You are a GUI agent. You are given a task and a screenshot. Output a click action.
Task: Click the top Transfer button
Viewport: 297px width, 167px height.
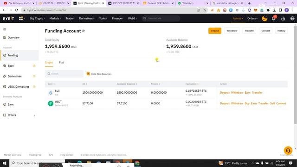[249, 31]
